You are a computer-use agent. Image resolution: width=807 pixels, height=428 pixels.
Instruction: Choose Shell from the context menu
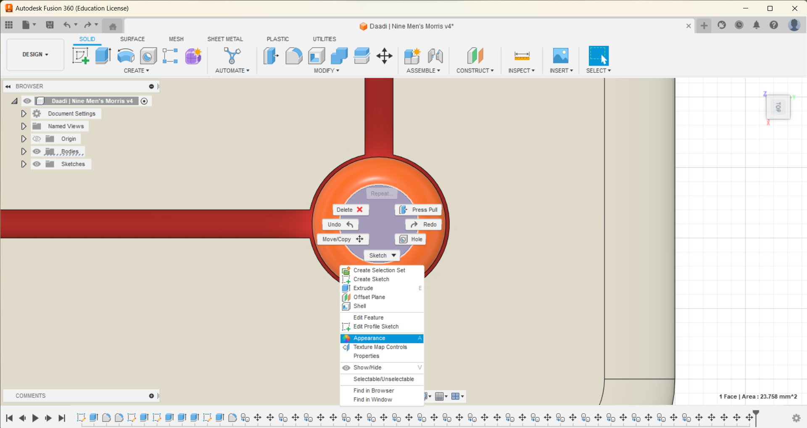coord(359,306)
